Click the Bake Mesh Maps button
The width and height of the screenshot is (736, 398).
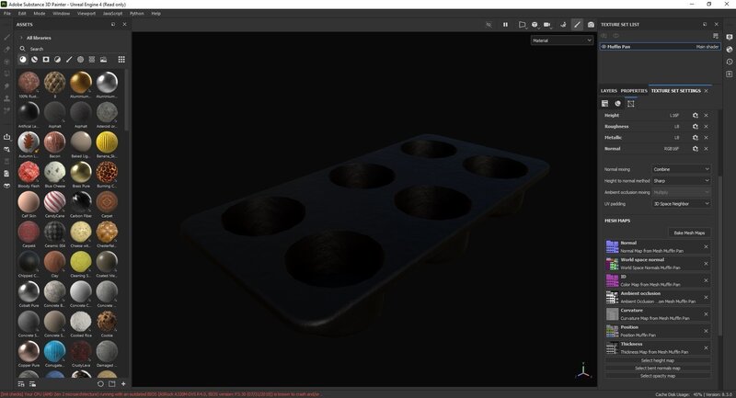coord(688,233)
